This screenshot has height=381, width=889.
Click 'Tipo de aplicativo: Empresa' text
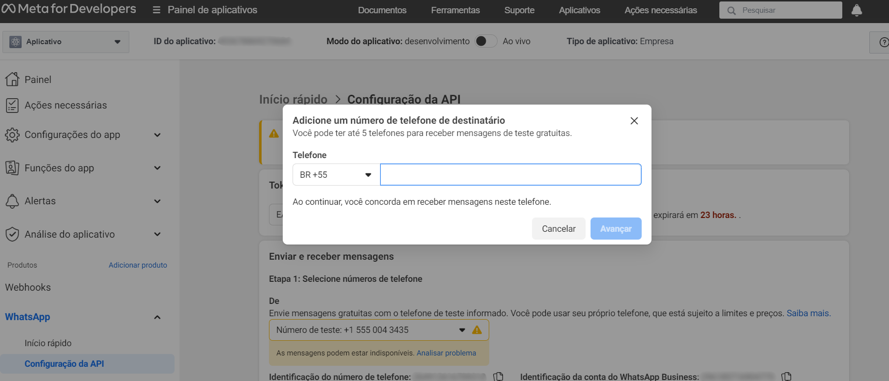coord(620,41)
